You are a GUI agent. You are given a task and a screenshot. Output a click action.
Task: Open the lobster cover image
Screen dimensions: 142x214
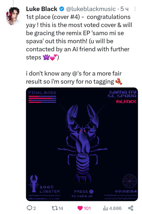point(82,144)
